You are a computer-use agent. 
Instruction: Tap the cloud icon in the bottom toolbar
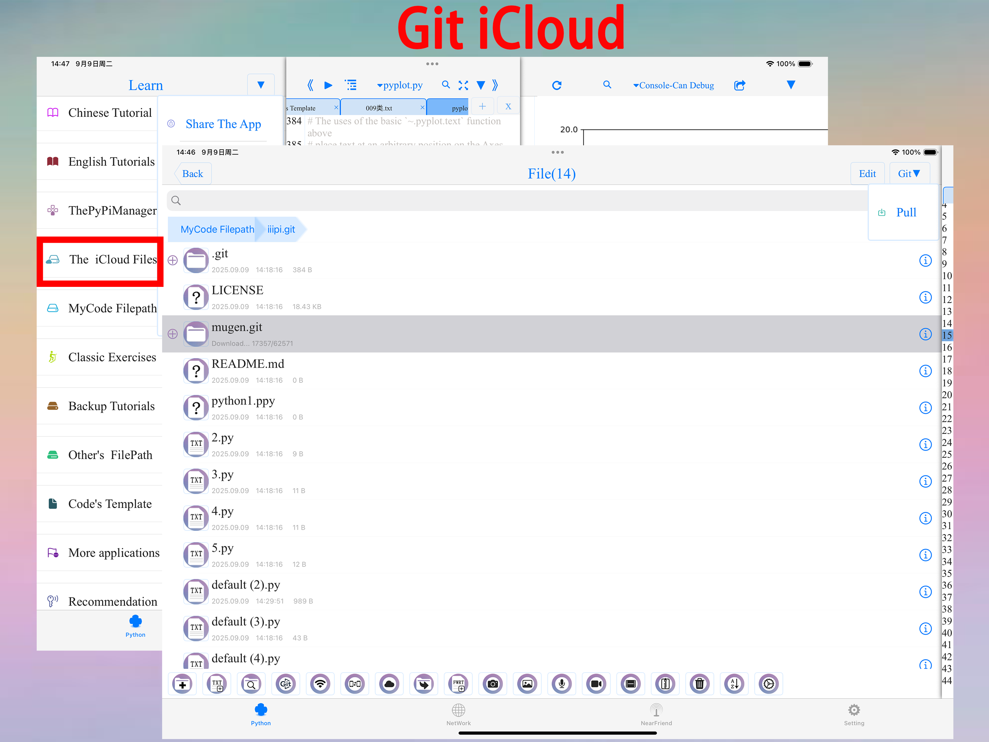[x=390, y=684]
